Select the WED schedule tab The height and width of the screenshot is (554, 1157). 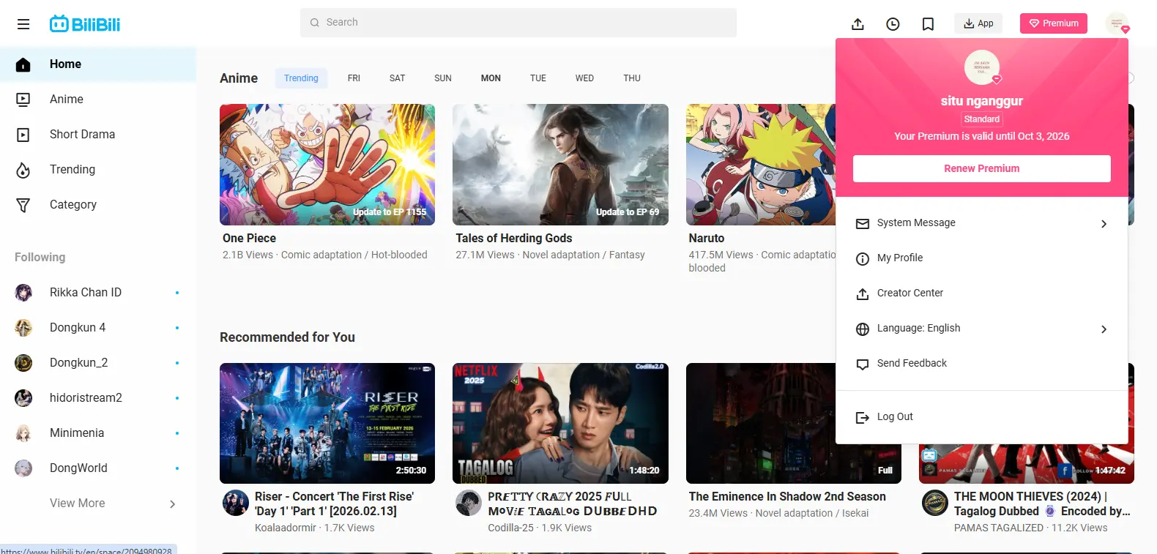pyautogui.click(x=584, y=78)
